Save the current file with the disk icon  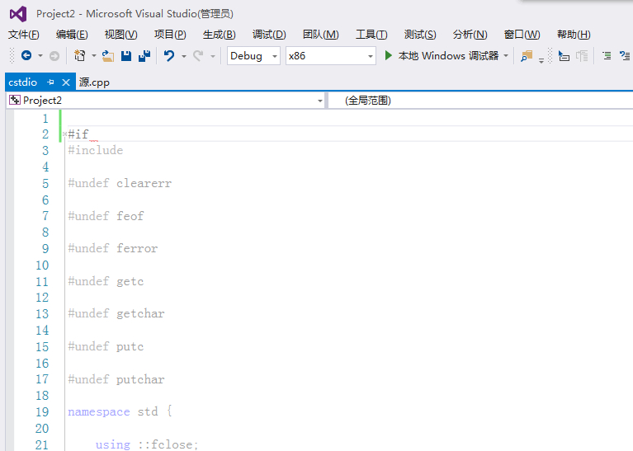pos(126,56)
